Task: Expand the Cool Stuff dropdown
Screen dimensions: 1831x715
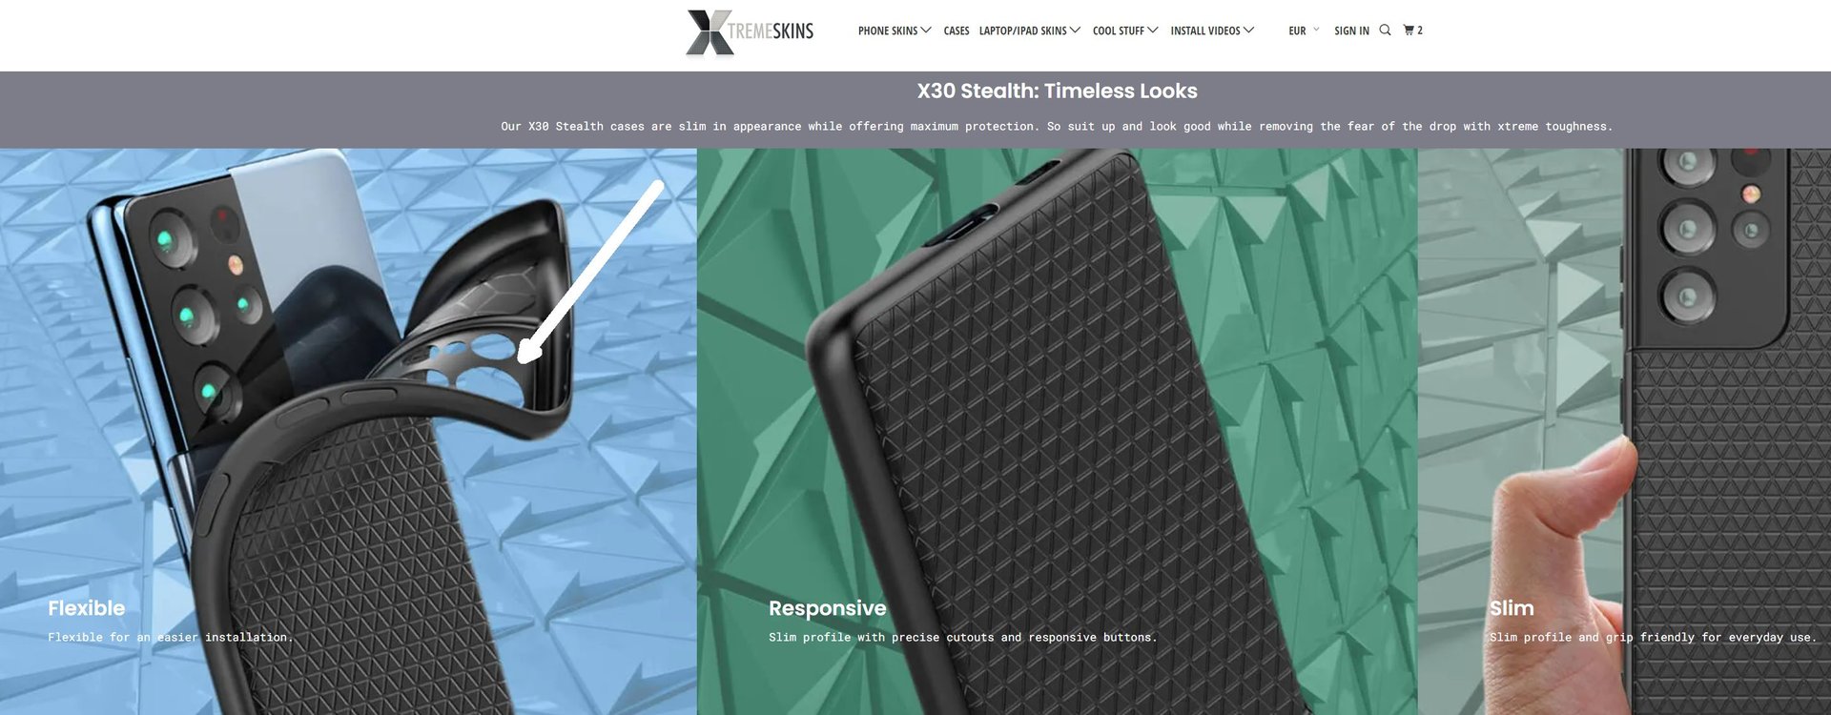Action: 1125,31
